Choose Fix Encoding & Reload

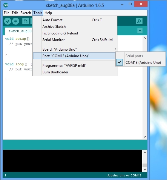[x=75, y=33]
